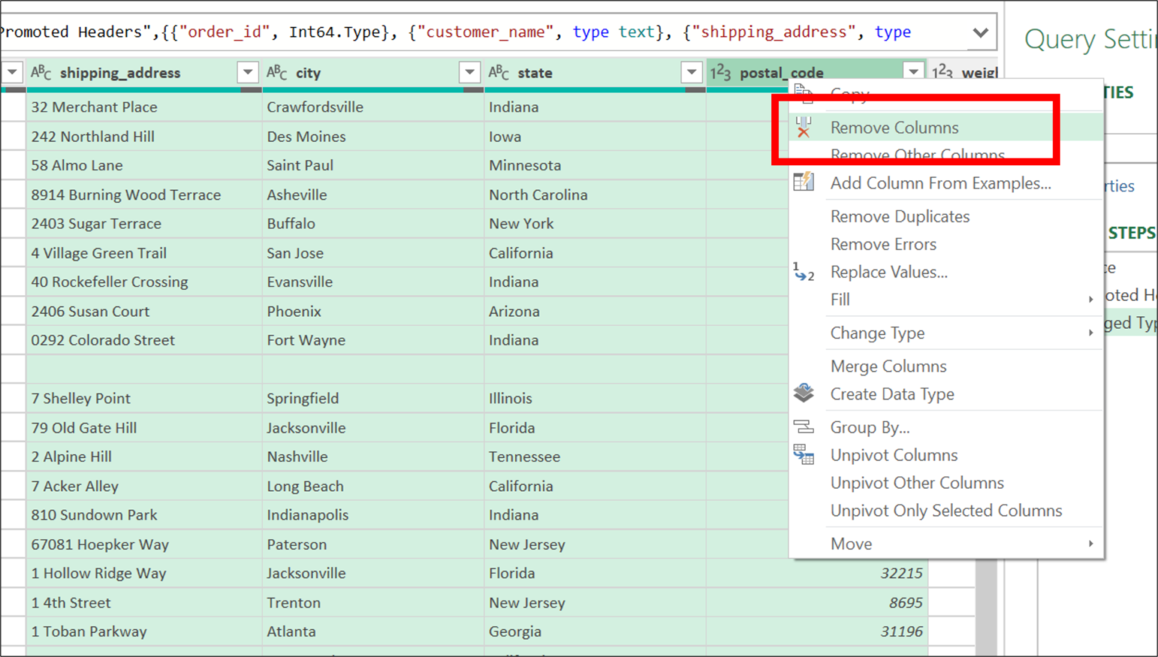Click cell 'Georgia'
1158x657 pixels.
coord(595,631)
